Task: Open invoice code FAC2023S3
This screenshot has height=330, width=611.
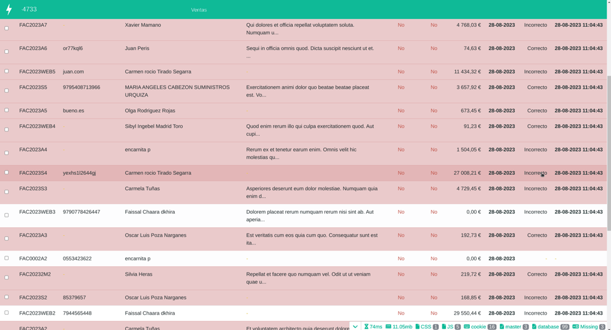Action: point(33,189)
